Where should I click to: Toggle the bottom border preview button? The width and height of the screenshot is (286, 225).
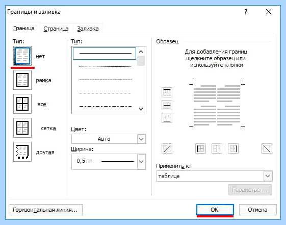pos(167,118)
